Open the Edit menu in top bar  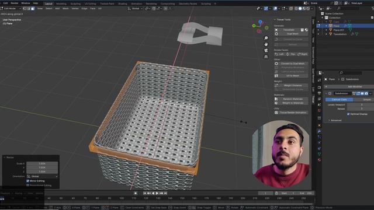5,3
